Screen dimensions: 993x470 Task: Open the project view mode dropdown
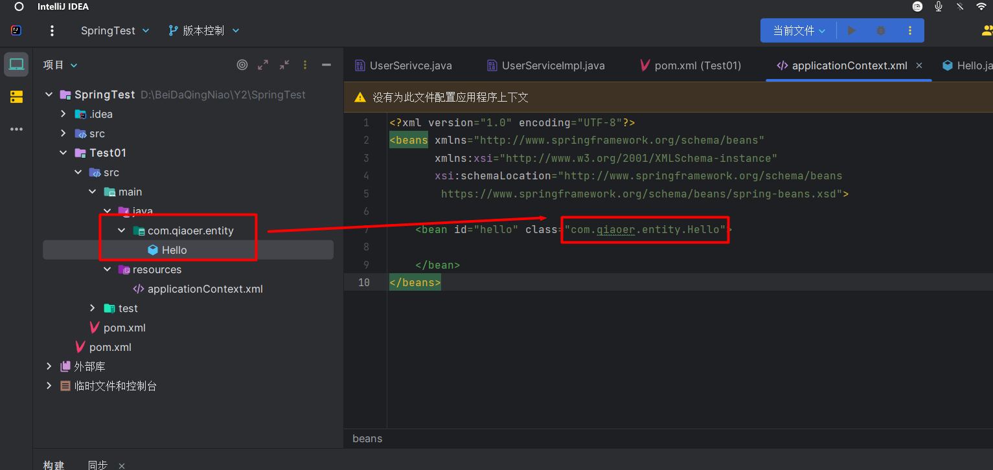(60, 65)
